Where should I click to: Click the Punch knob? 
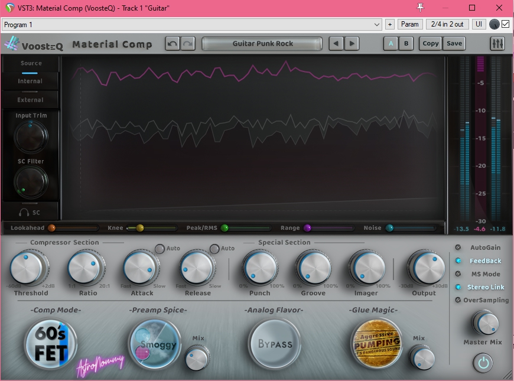(x=260, y=268)
